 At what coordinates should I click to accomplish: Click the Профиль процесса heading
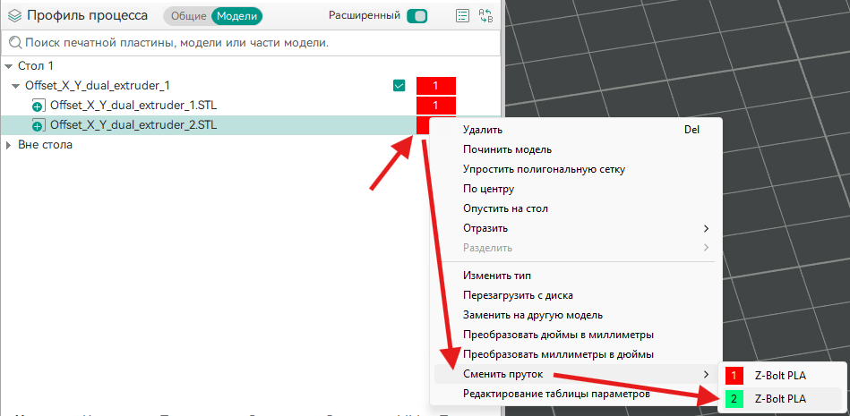pyautogui.click(x=87, y=16)
